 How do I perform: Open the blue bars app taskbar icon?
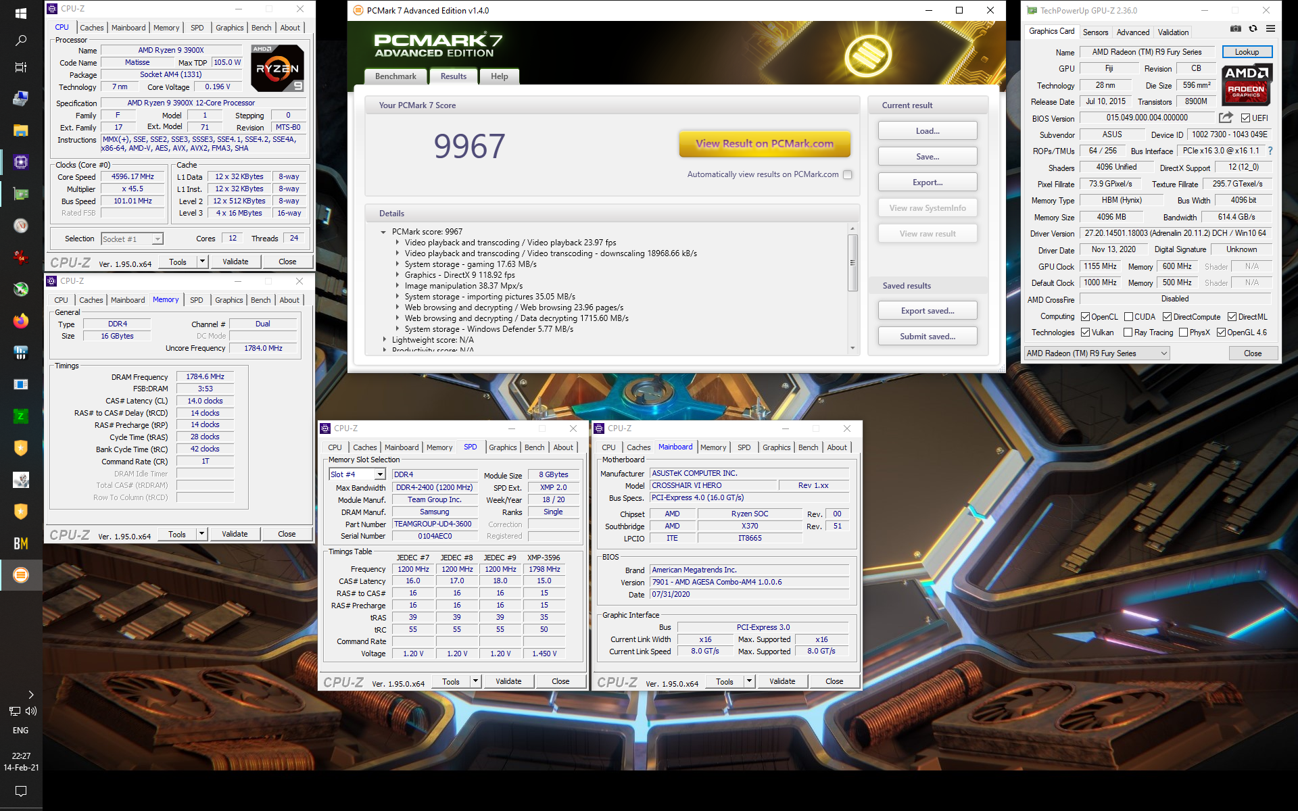coord(21,352)
